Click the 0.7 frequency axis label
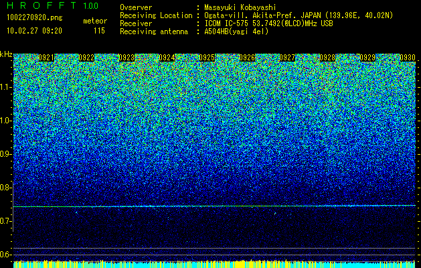 click(5, 221)
